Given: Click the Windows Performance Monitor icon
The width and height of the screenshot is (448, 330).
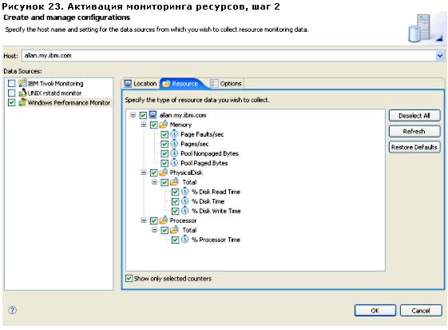Looking at the screenshot, I should tap(22, 102).
